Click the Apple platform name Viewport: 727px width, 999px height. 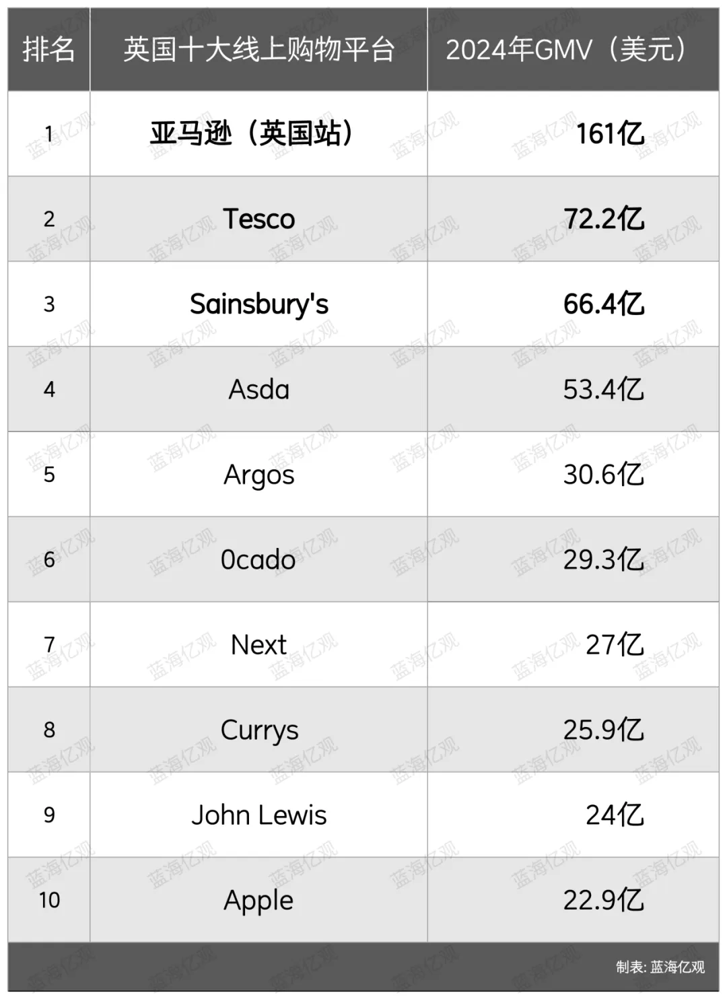(259, 900)
